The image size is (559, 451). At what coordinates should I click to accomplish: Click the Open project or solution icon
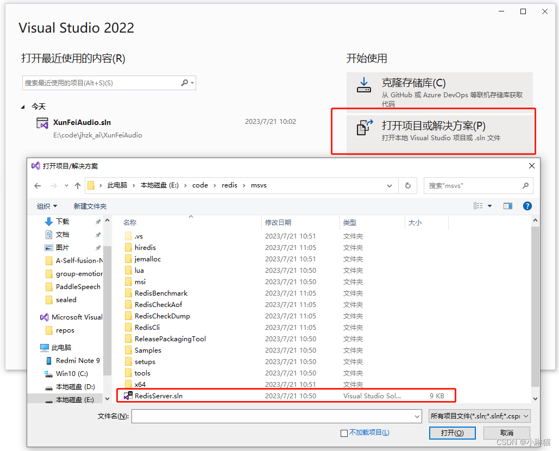point(365,127)
